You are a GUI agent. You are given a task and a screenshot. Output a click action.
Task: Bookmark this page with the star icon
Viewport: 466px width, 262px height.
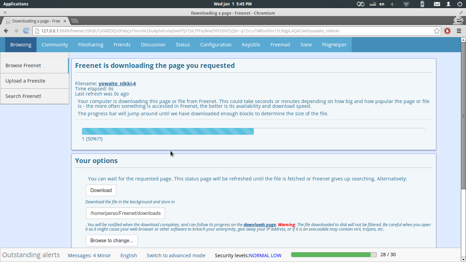pyautogui.click(x=437, y=31)
